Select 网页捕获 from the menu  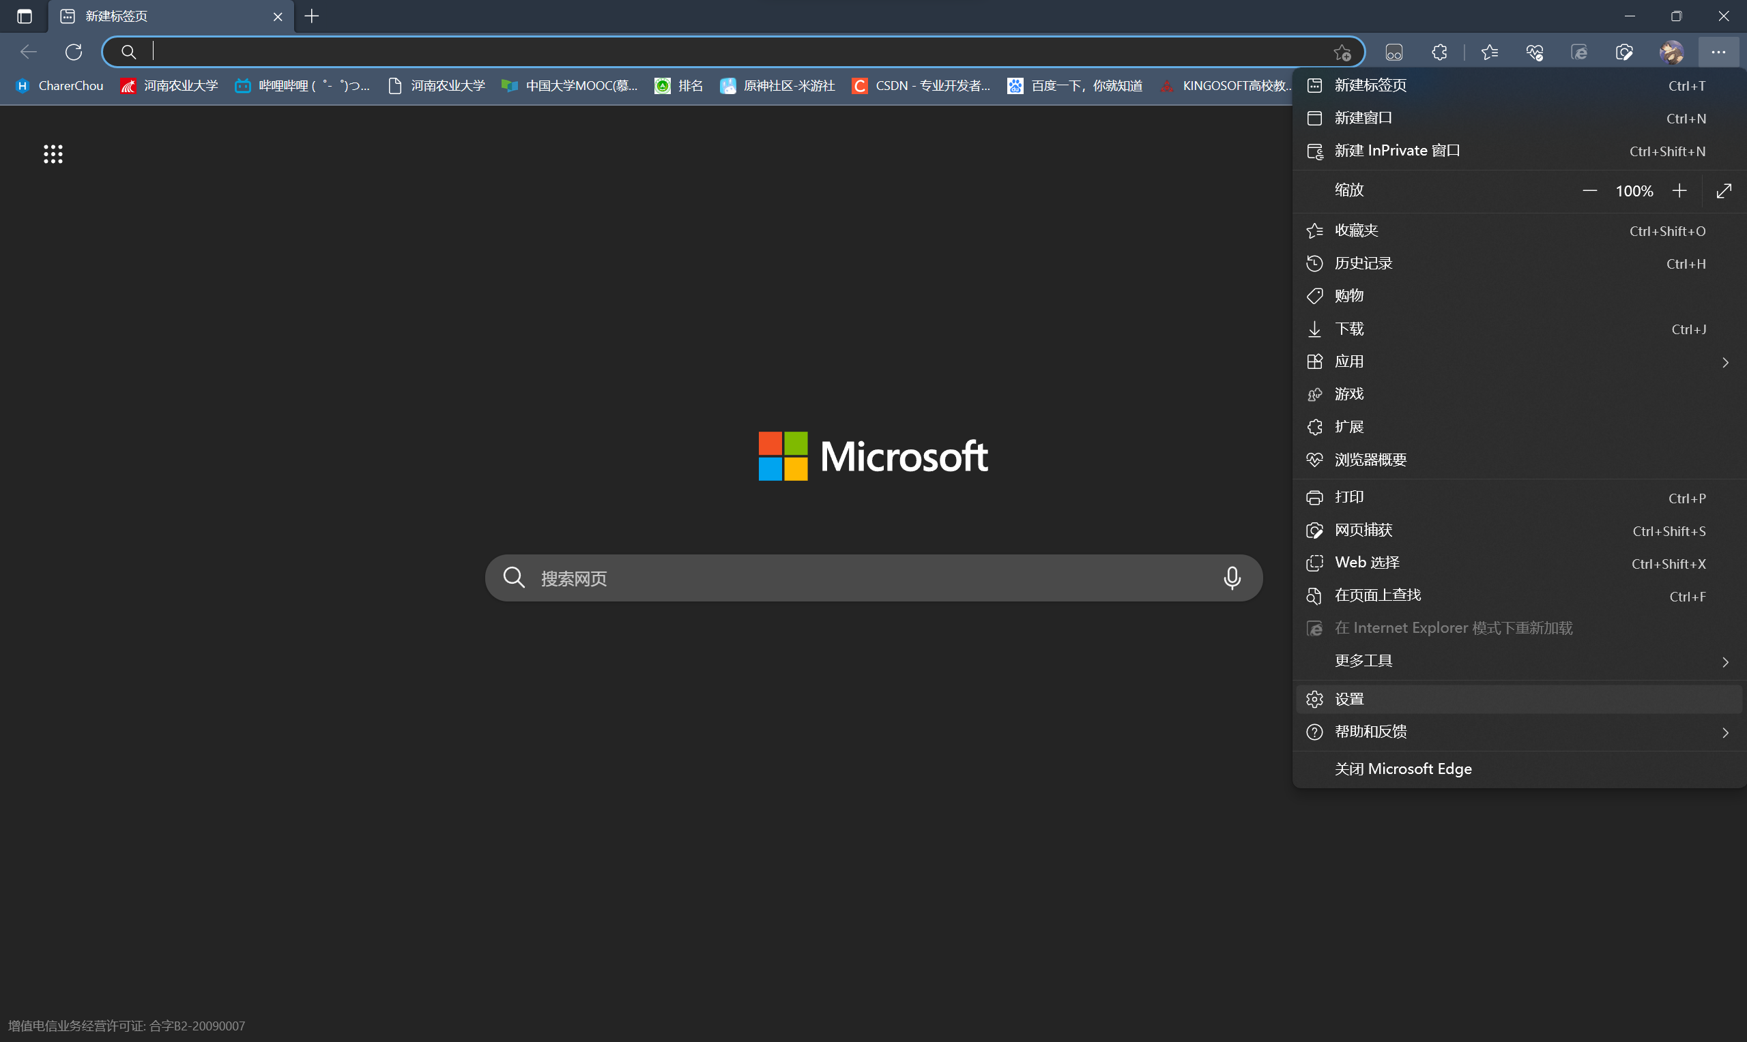tap(1519, 530)
